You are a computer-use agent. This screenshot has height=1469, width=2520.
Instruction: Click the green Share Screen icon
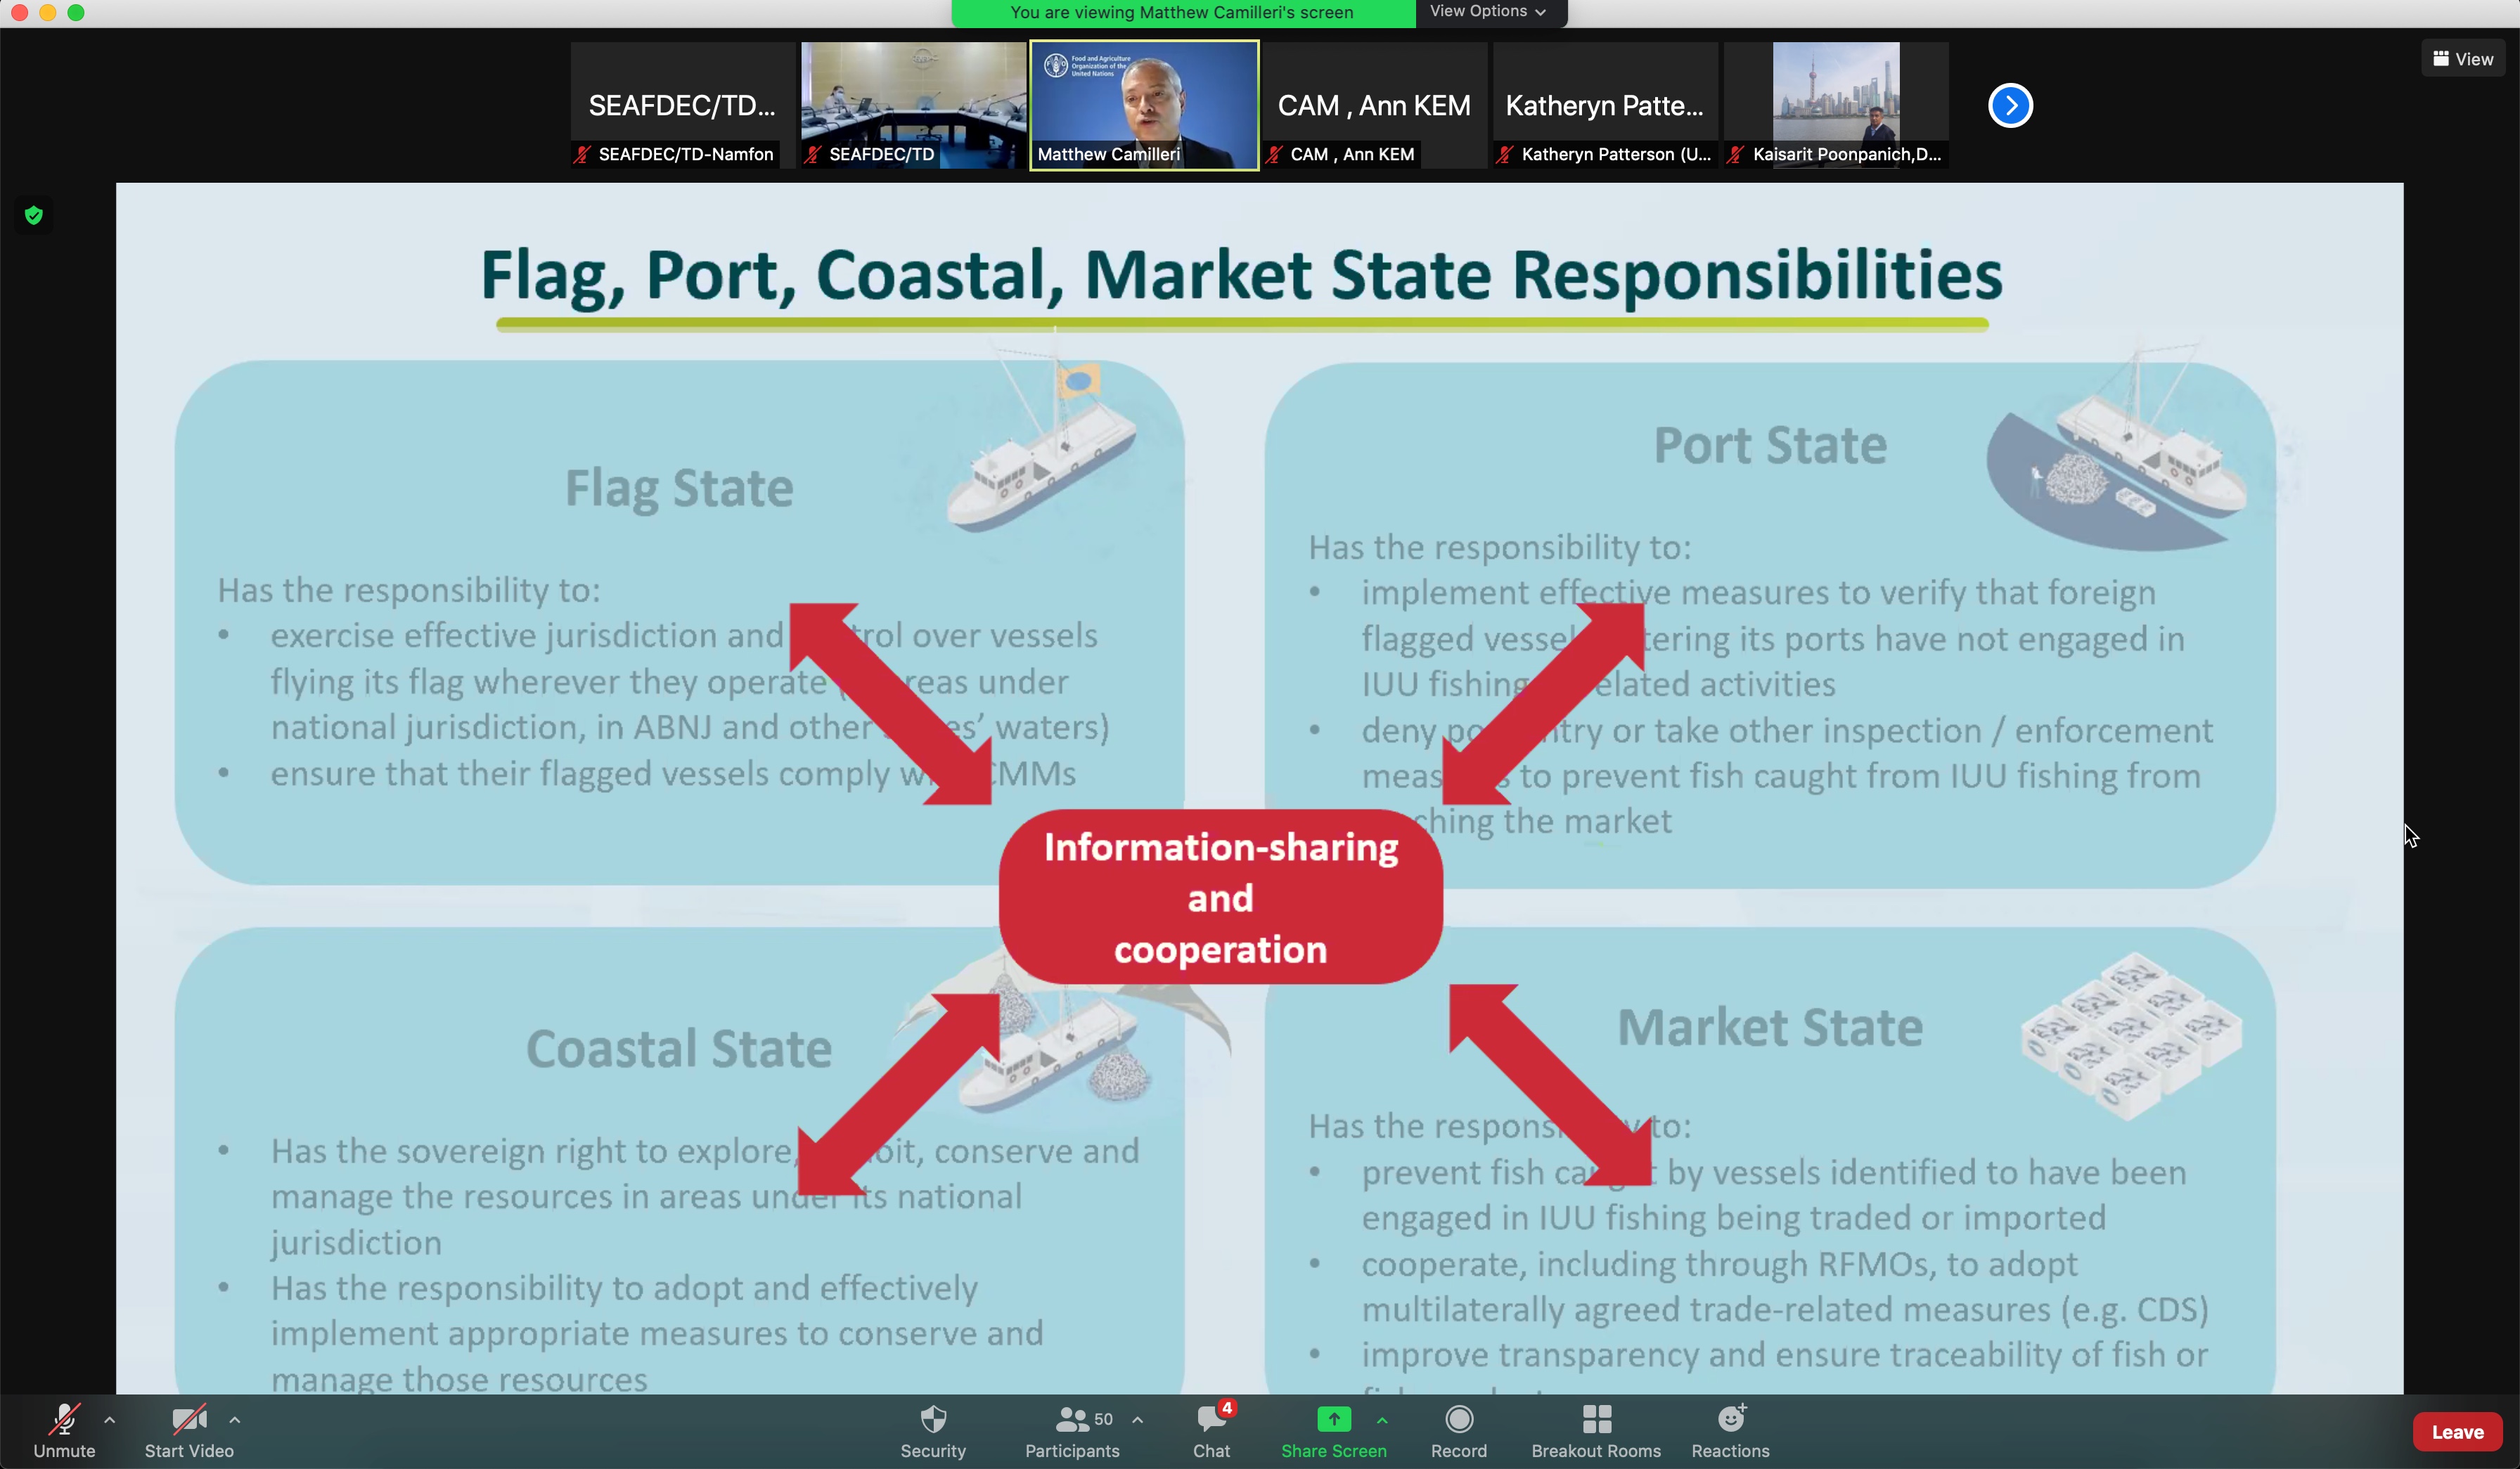pos(1333,1420)
